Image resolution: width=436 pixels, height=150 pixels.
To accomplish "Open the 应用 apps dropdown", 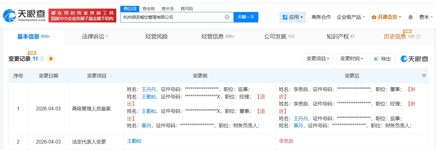I will [x=292, y=17].
